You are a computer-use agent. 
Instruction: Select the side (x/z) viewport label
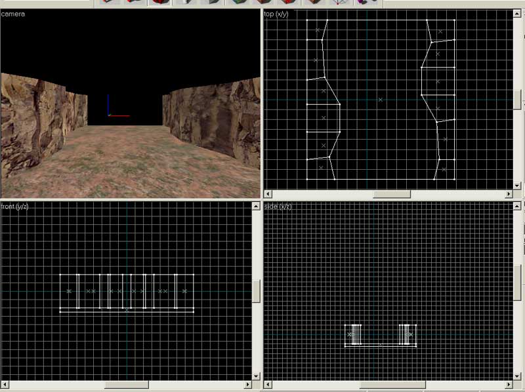pos(278,206)
